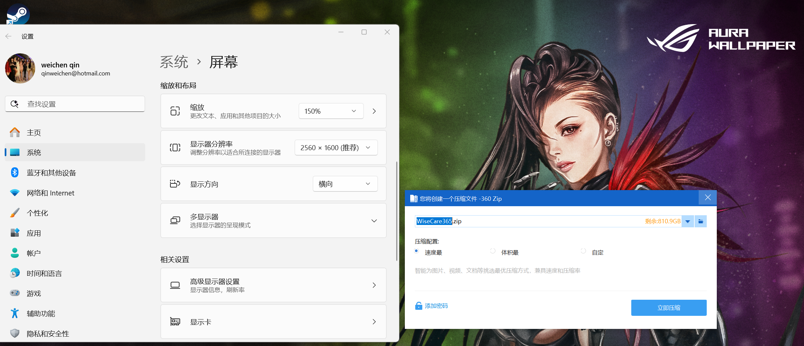This screenshot has height=346, width=804.
Task: Open 蓝牙和其他设备 sidebar item
Action: (x=75, y=173)
